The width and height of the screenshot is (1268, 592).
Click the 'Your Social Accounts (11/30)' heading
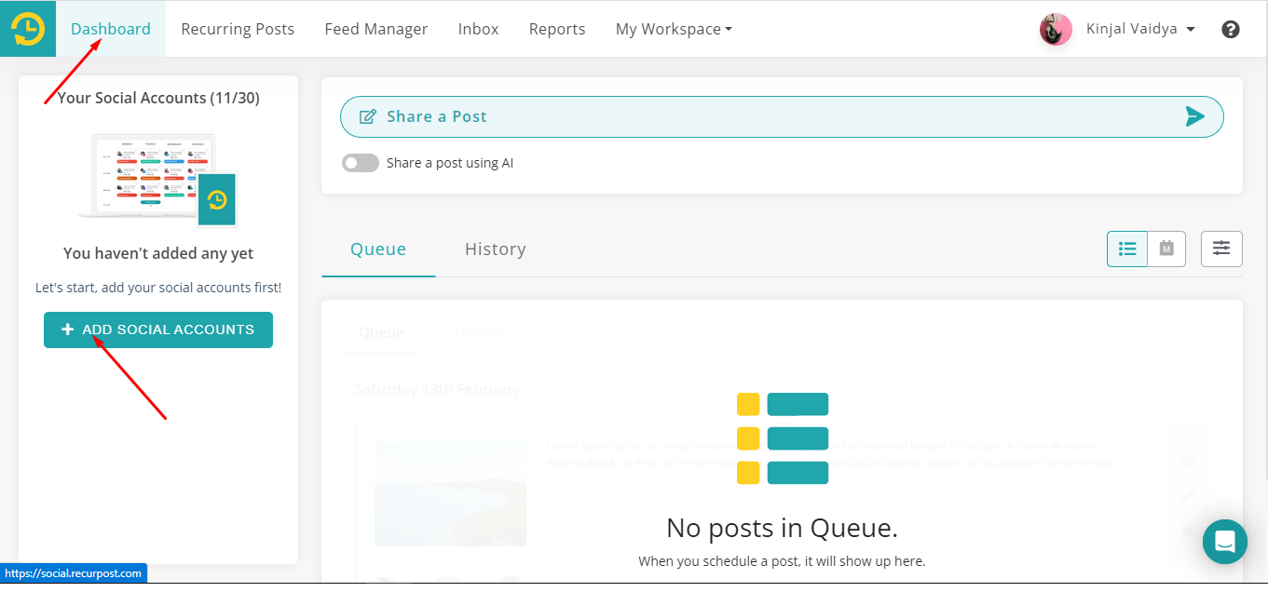(x=158, y=98)
